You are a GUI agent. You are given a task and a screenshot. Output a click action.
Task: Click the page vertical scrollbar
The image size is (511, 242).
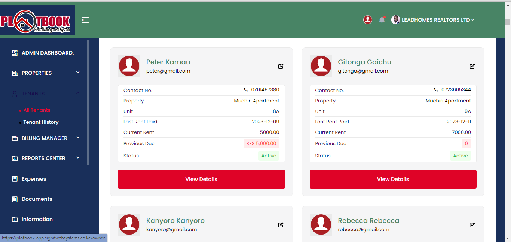[508, 22]
